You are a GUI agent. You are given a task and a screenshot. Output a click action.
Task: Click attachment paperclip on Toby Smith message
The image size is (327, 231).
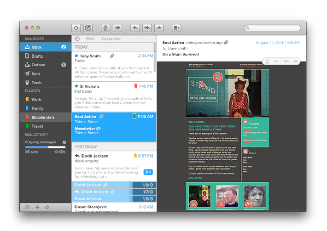click(112, 56)
